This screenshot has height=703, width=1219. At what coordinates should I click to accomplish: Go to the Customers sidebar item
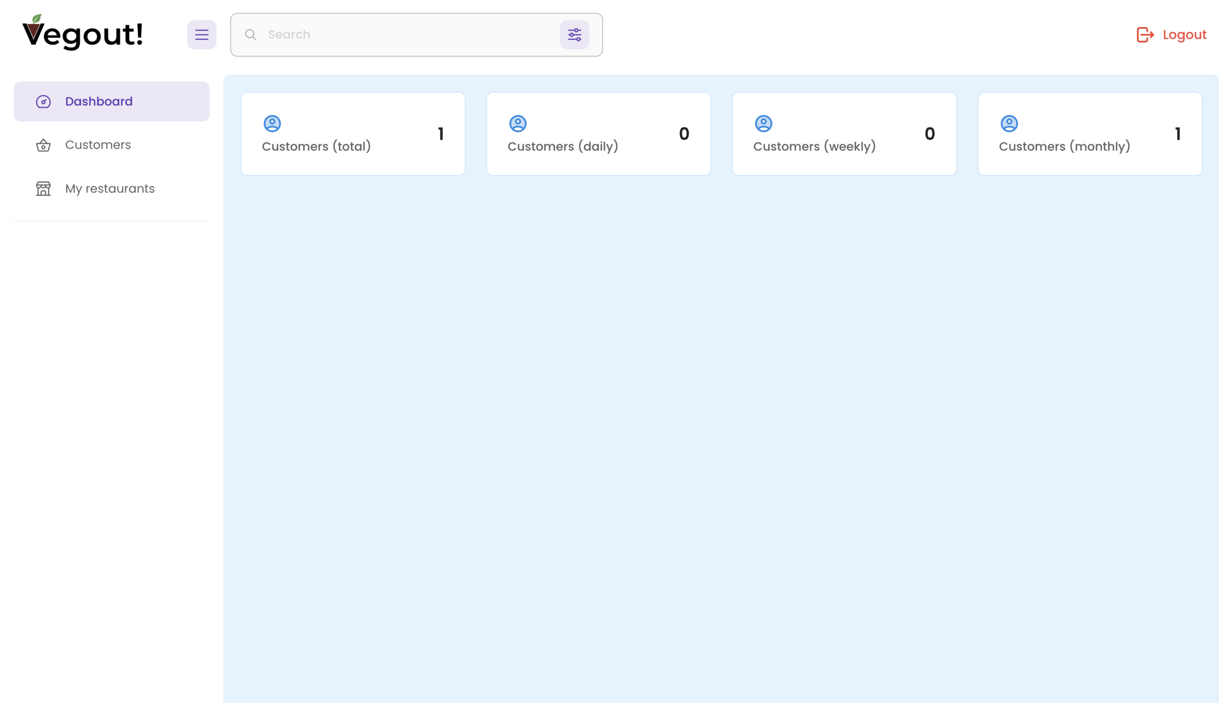(98, 145)
